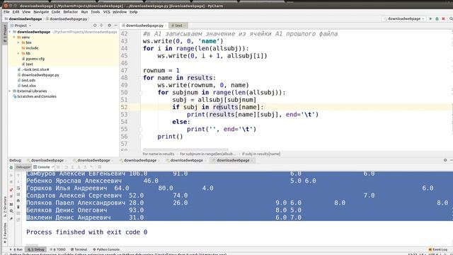The height and width of the screenshot is (255, 453).
Task: Open the downloadwebpage run configuration dropdown
Action: click(404, 19)
